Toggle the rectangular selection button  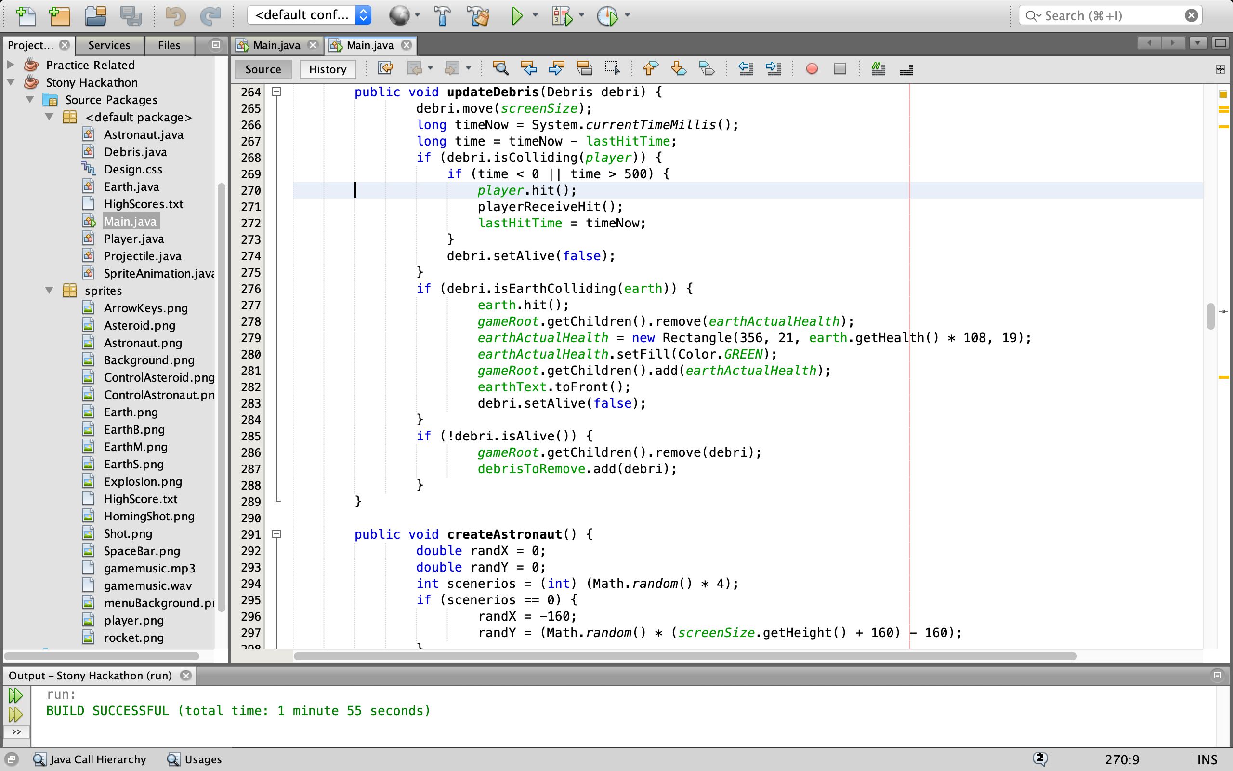tap(612, 69)
